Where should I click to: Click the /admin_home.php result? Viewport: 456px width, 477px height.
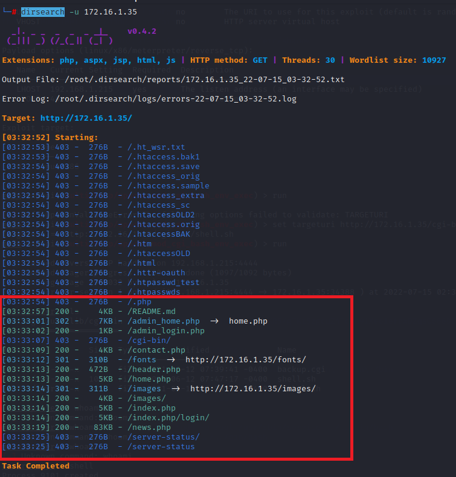(x=163, y=321)
